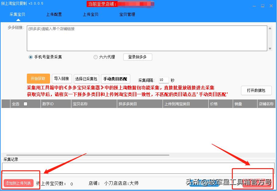Go to the 宝贝管理 tab
The height and width of the screenshot is (191, 277).
pyautogui.click(x=127, y=14)
